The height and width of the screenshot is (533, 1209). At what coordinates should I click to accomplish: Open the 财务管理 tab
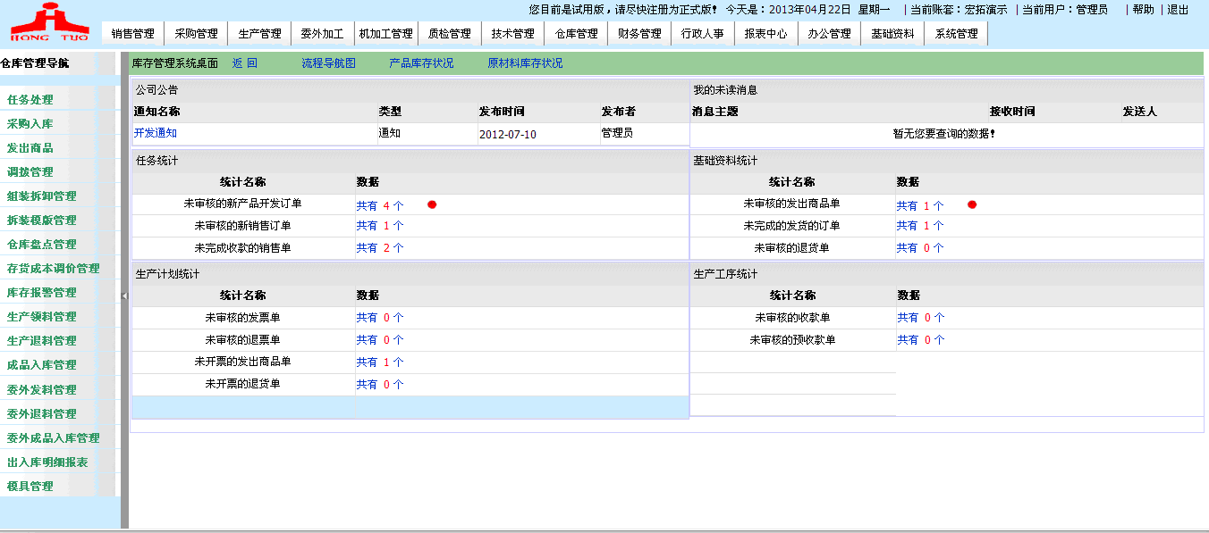point(639,34)
